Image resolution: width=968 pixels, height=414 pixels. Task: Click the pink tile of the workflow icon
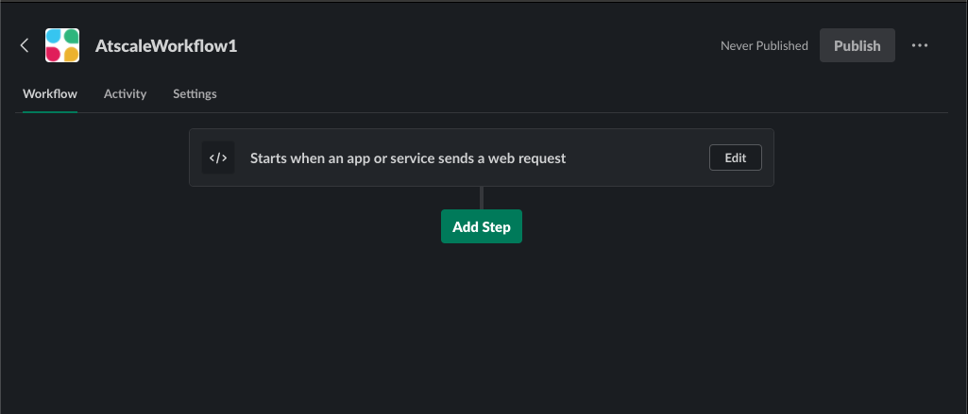coord(54,54)
